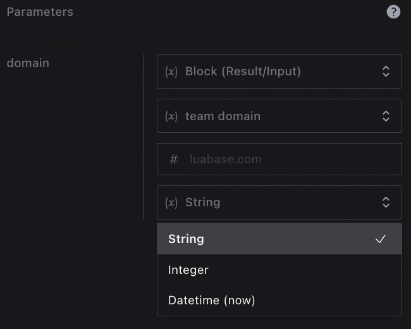This screenshot has width=411, height=329.
Task: Click the checkmark next to String option
Action: pyautogui.click(x=381, y=239)
